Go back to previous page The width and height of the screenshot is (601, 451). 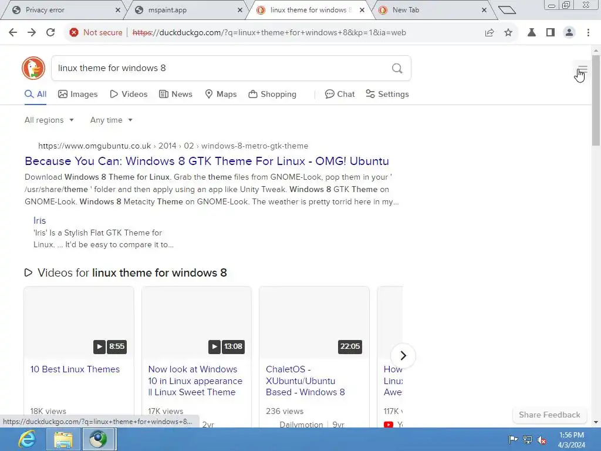pyautogui.click(x=13, y=33)
